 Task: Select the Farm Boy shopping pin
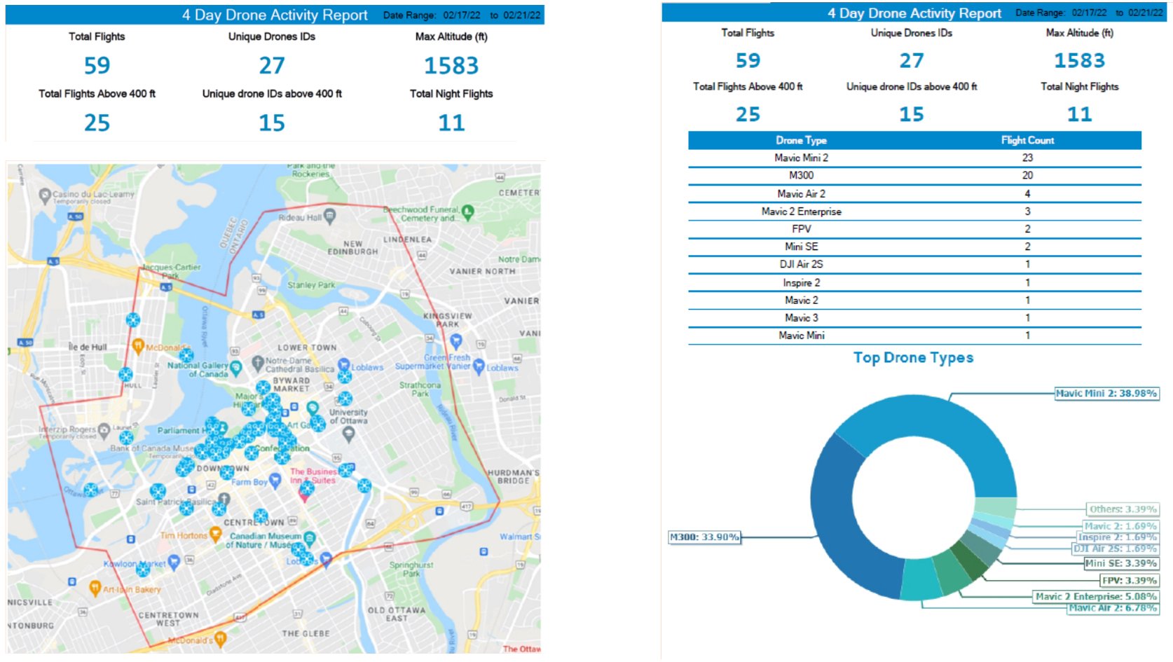click(x=275, y=481)
